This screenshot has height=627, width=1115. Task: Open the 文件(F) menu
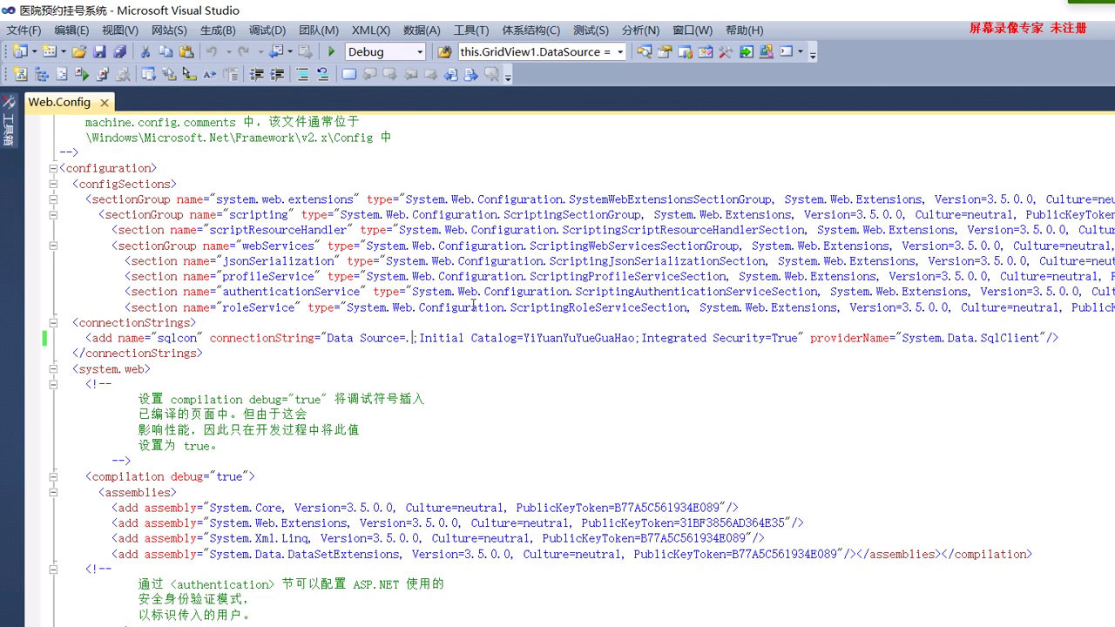point(24,30)
